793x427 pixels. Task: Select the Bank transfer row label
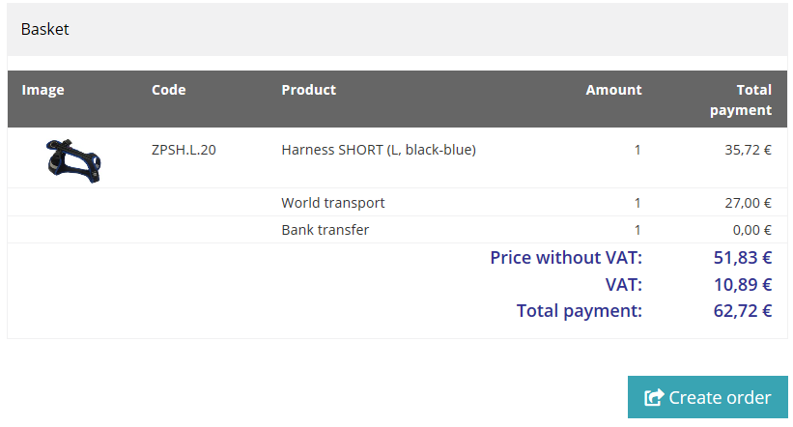pos(326,230)
